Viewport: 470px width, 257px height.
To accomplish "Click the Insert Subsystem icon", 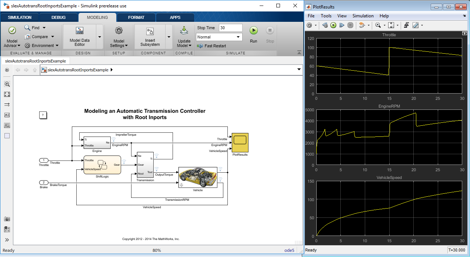I will (x=150, y=32).
